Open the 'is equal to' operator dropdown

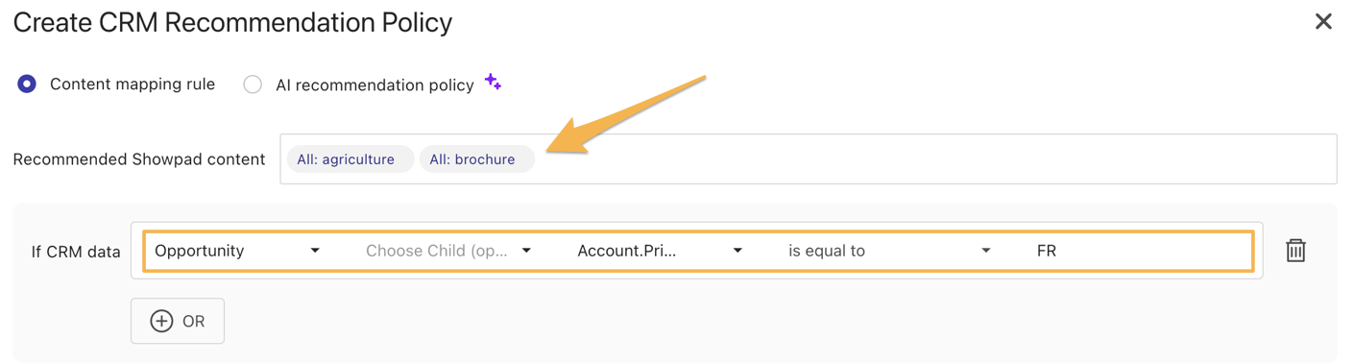click(889, 251)
